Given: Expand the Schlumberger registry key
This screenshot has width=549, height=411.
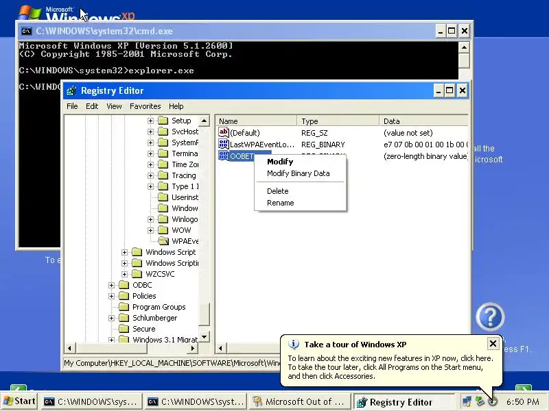Looking at the screenshot, I should pyautogui.click(x=111, y=318).
